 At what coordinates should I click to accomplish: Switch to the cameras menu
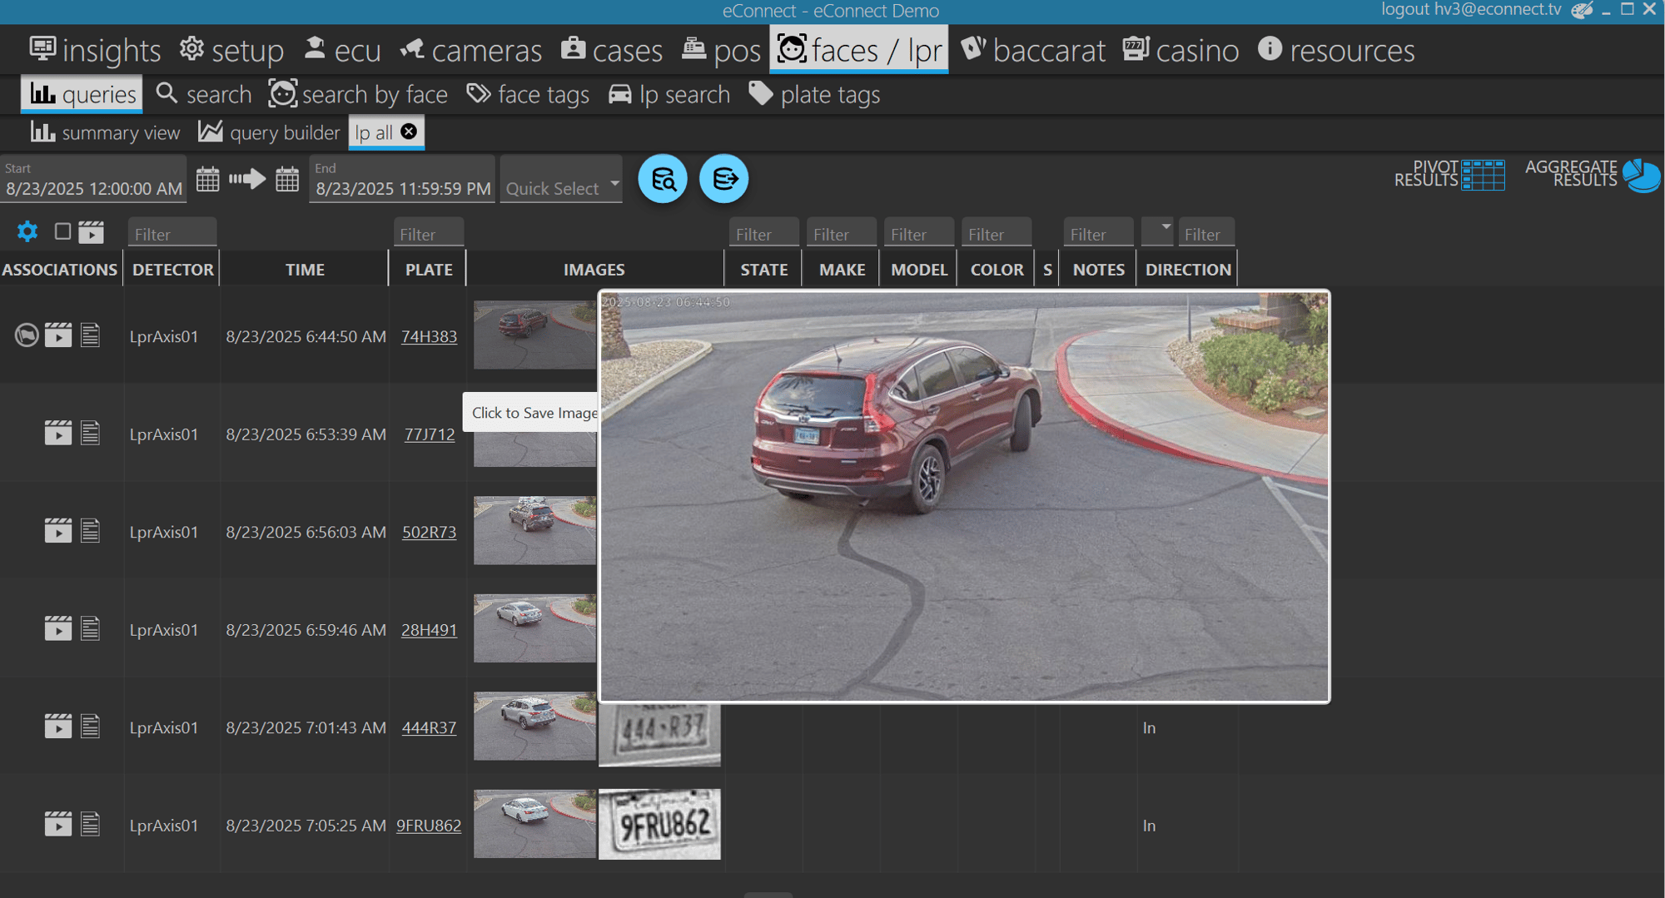tap(471, 51)
